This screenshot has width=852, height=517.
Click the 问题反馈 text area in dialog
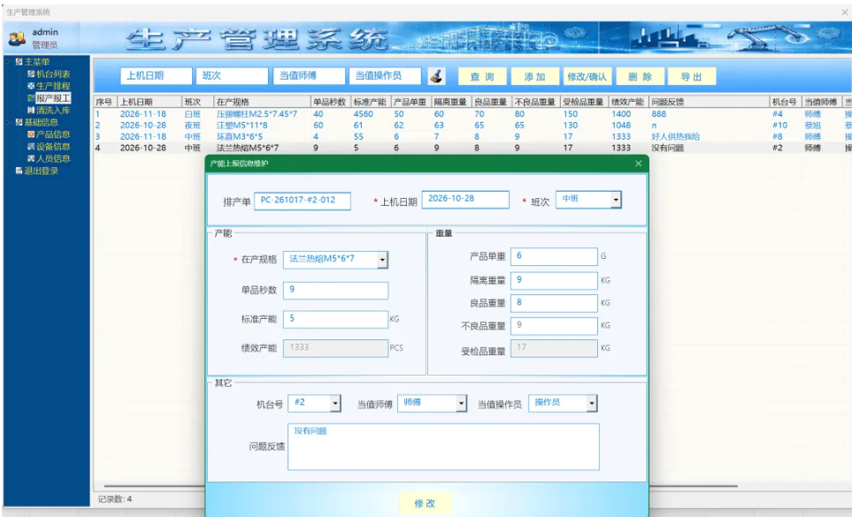point(443,446)
